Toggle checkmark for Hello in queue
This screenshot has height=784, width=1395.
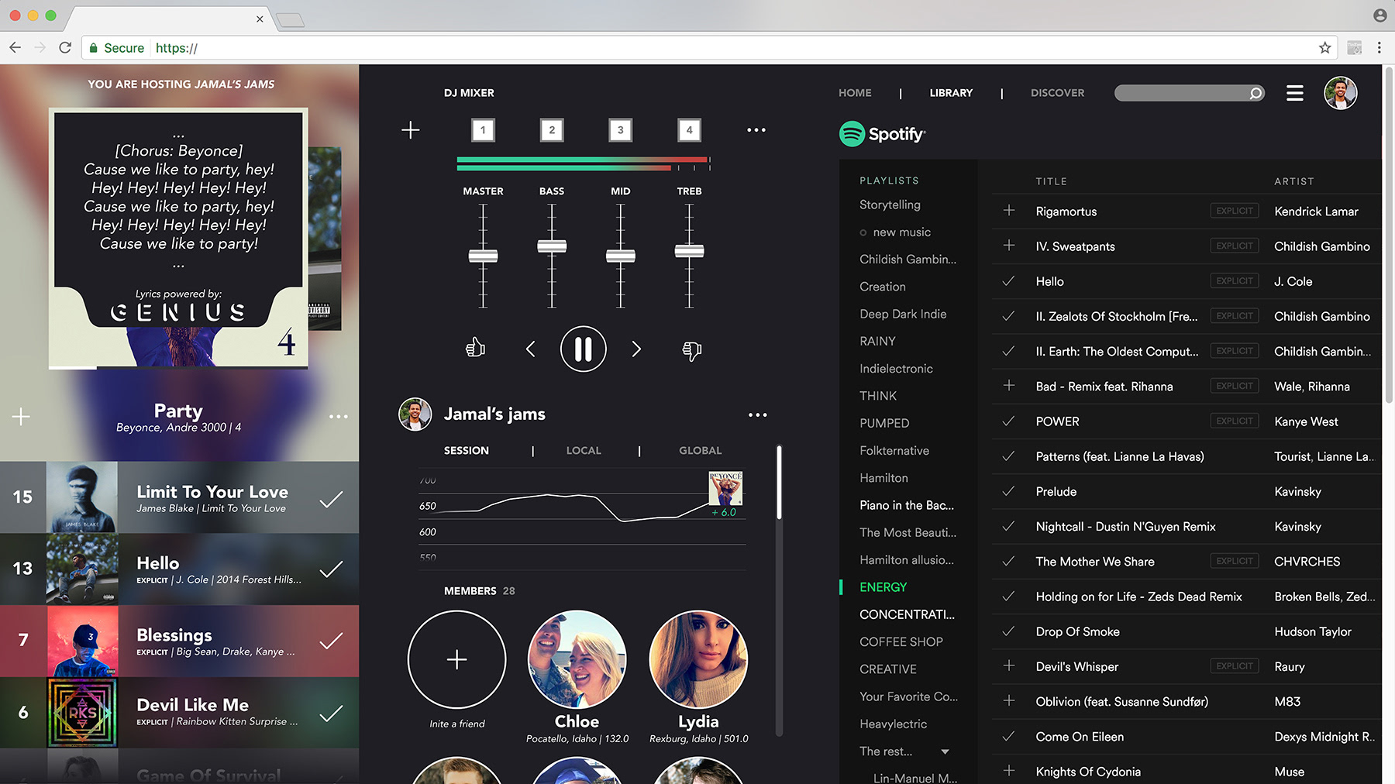331,569
